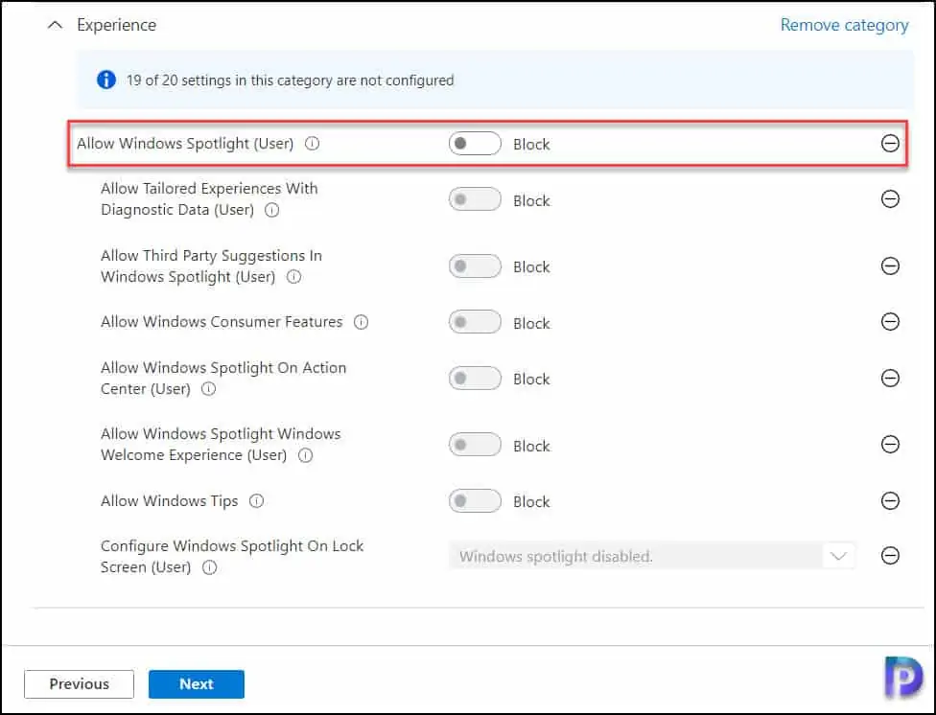Toggle Allow Tailored Experiences With Diagnostic Data switch

(x=475, y=199)
